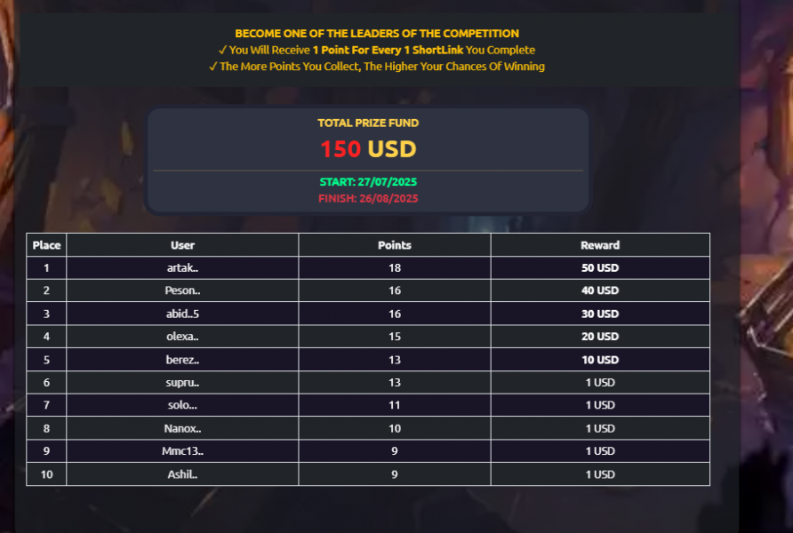Select the 'Peson..' user in second place

[x=182, y=290]
